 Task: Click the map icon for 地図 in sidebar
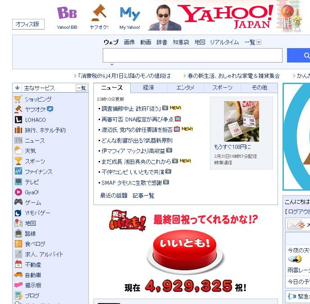point(18,223)
